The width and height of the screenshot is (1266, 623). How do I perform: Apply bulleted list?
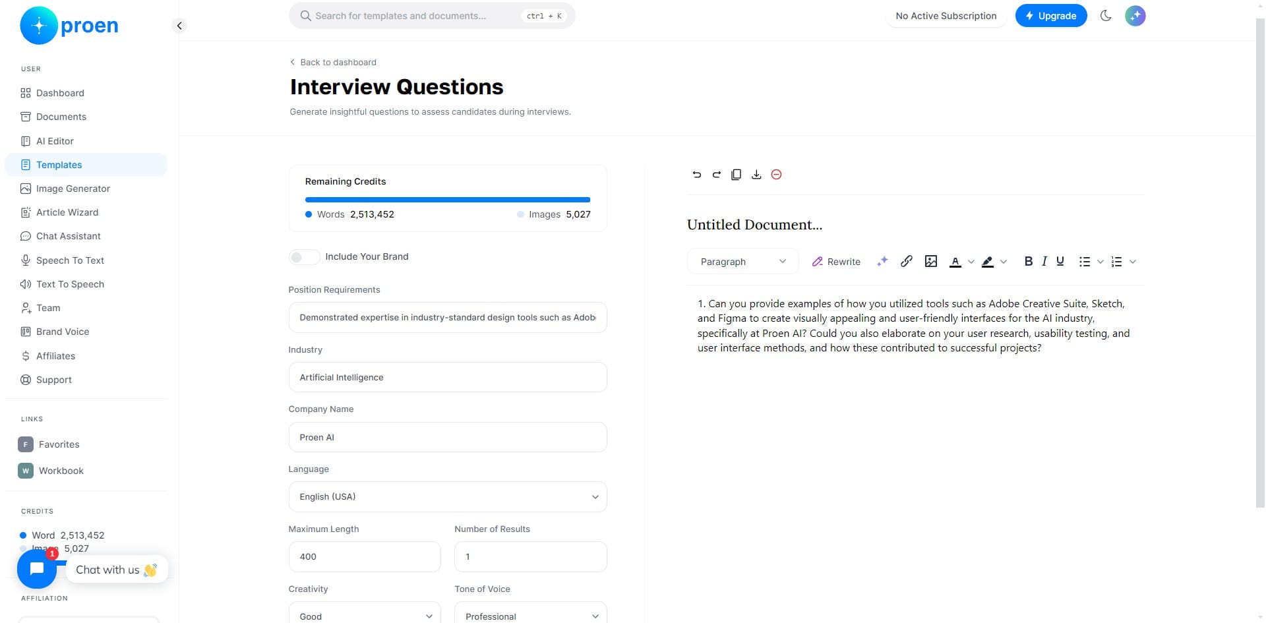pyautogui.click(x=1085, y=262)
